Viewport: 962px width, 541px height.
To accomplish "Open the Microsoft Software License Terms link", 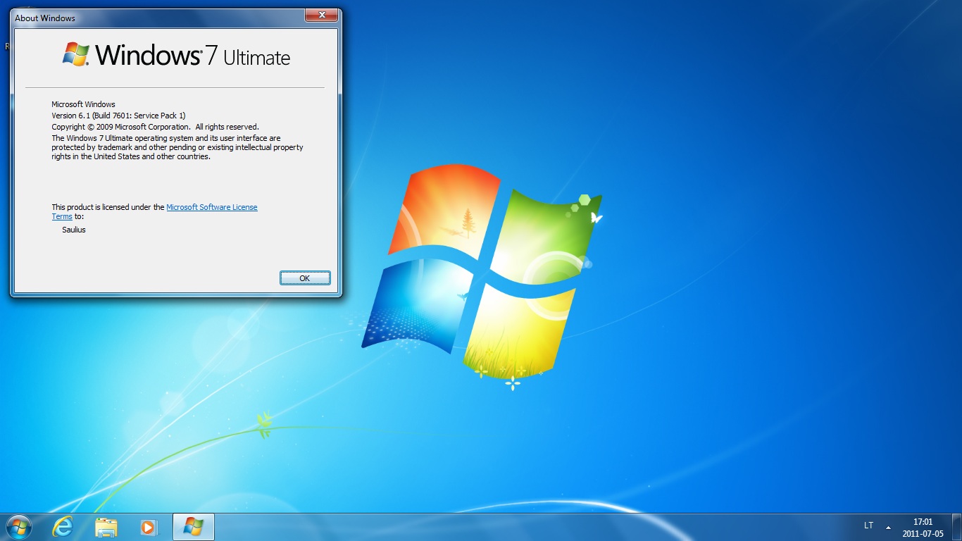I will click(x=211, y=207).
